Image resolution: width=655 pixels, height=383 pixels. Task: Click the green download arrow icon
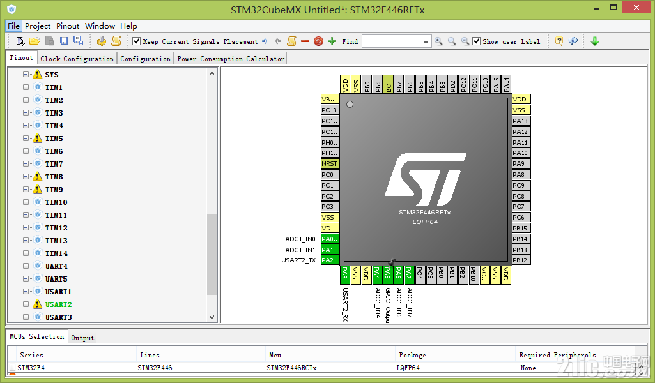[595, 41]
